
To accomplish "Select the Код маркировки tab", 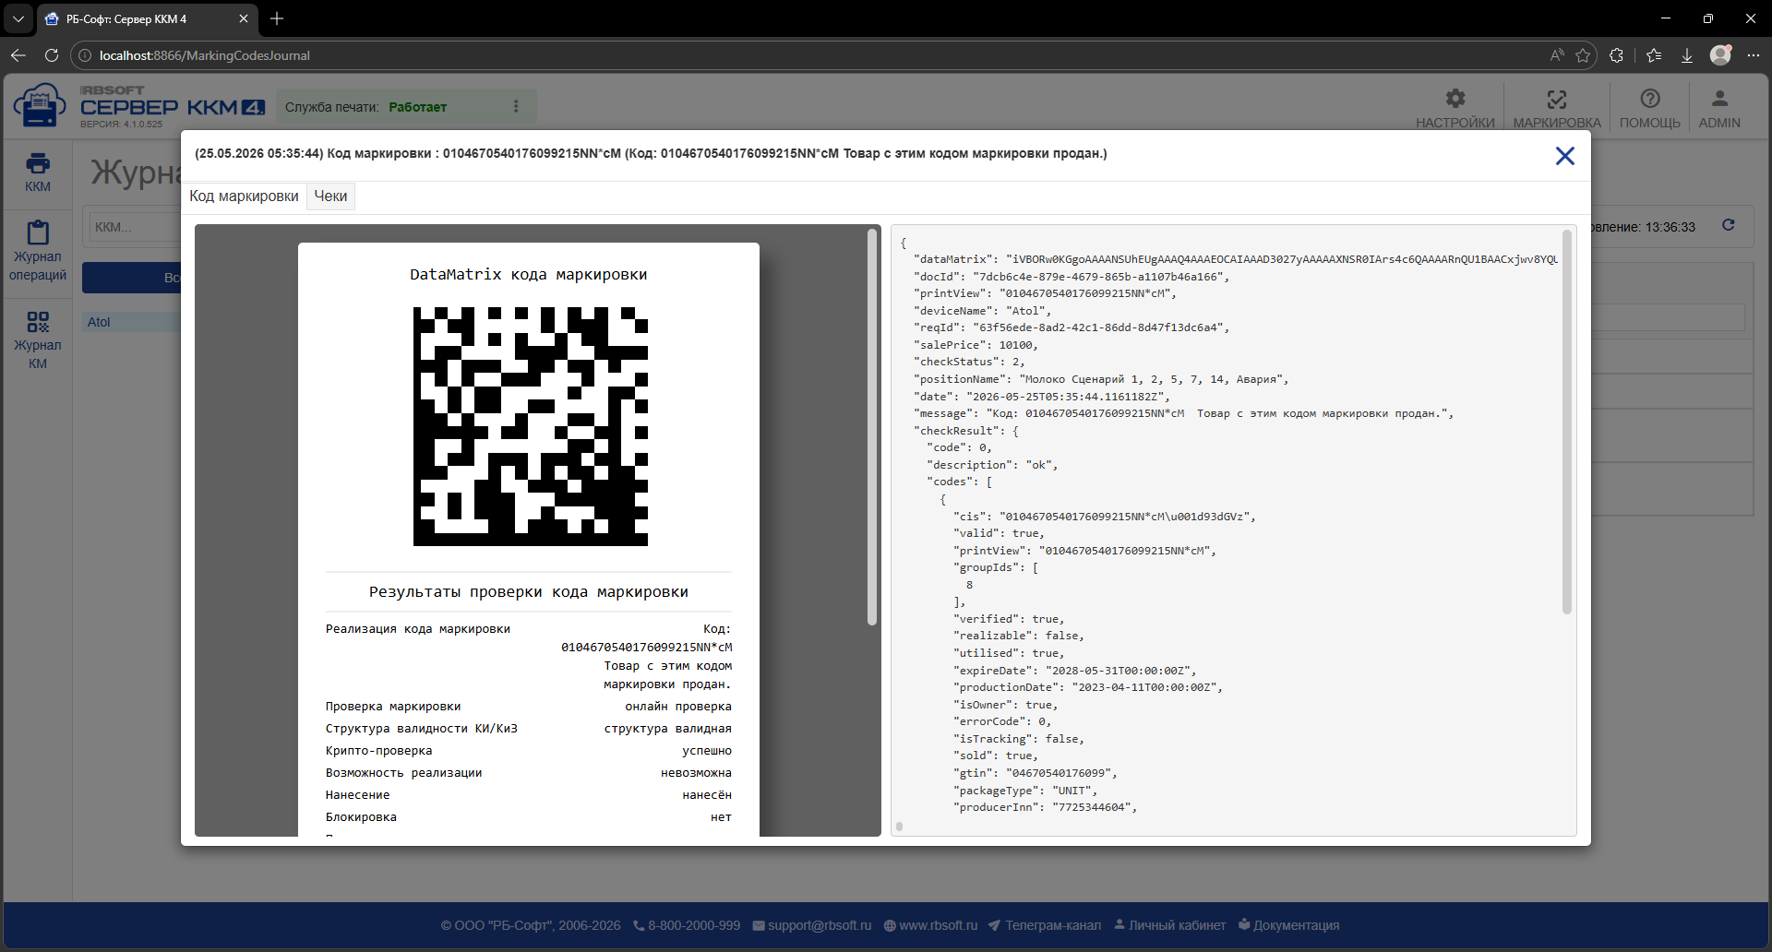I will 244,196.
